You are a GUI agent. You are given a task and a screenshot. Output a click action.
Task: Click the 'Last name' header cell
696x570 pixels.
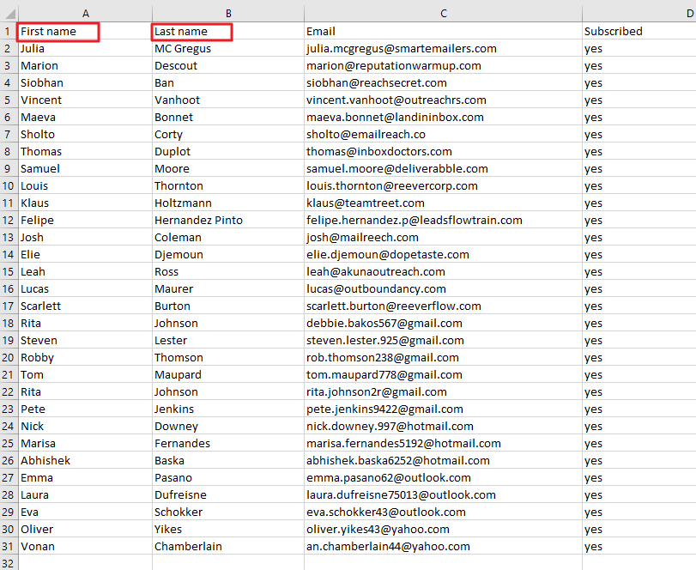click(x=191, y=32)
